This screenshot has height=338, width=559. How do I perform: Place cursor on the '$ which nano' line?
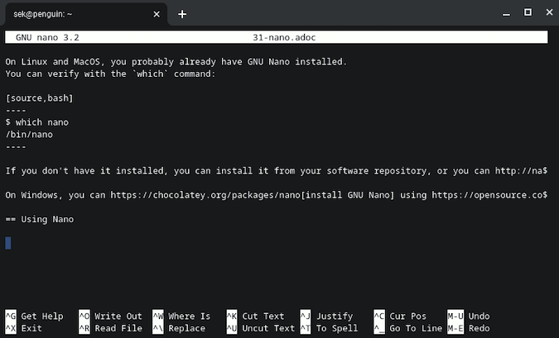click(x=37, y=122)
